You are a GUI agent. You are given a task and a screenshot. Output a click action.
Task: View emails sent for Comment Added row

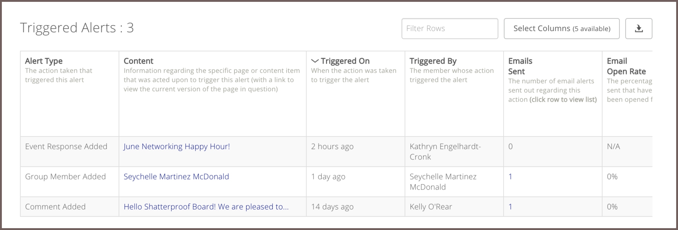coord(510,207)
